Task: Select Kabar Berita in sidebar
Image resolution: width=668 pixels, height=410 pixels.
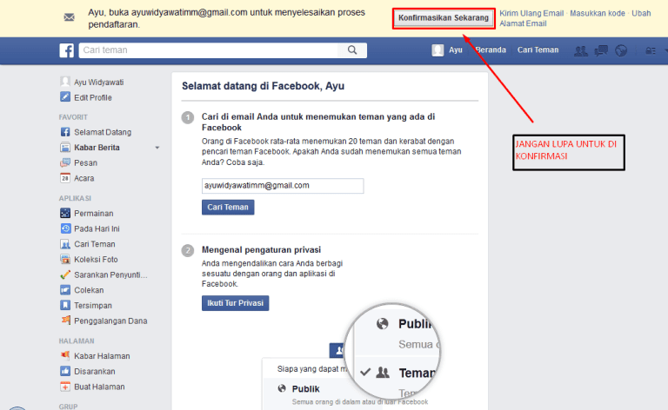Action: pyautogui.click(x=97, y=148)
